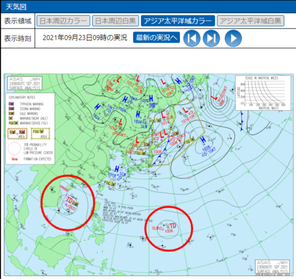
Task: Click the TD 1002 tropical depression label
Action: pyautogui.click(x=71, y=203)
